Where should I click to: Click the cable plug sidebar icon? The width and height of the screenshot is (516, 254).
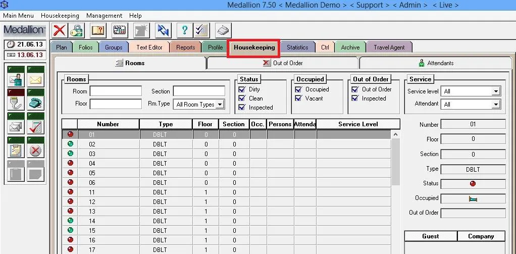click(16, 99)
